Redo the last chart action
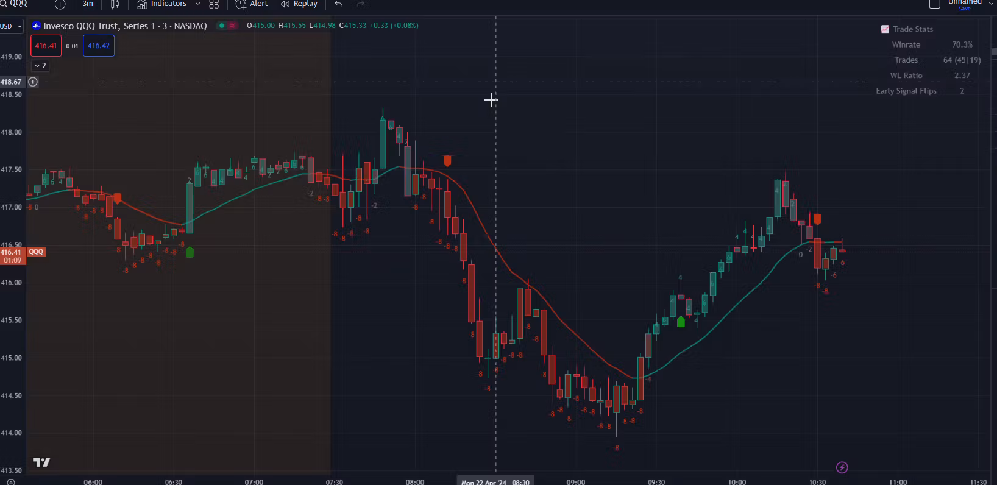Image resolution: width=997 pixels, height=485 pixels. point(361,4)
